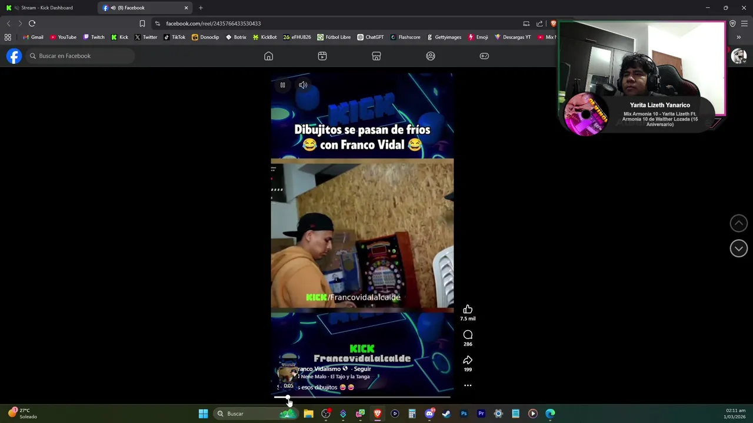753x423 pixels.
Task: Open Brave browser from the taskbar
Action: [x=378, y=414]
